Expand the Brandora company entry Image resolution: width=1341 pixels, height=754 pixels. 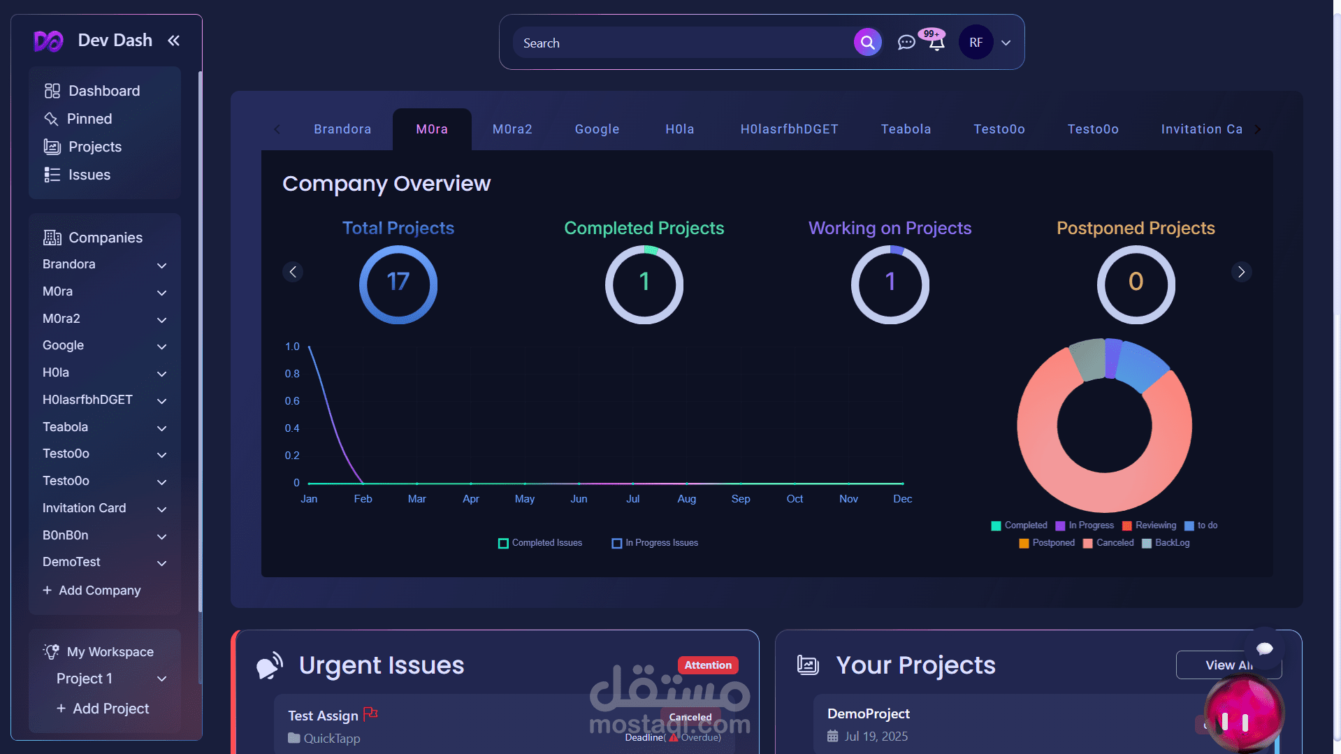click(161, 266)
